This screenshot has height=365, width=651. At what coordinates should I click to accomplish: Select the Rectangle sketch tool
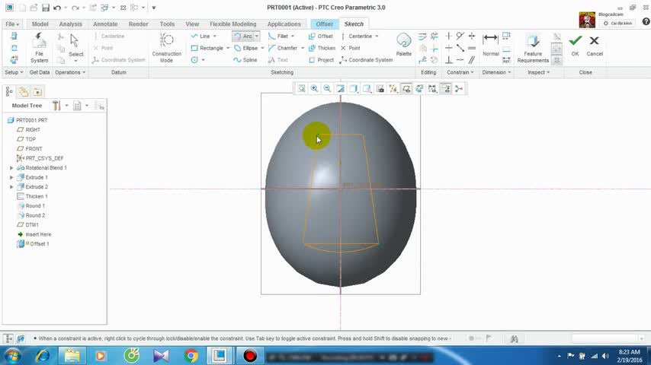[207, 48]
